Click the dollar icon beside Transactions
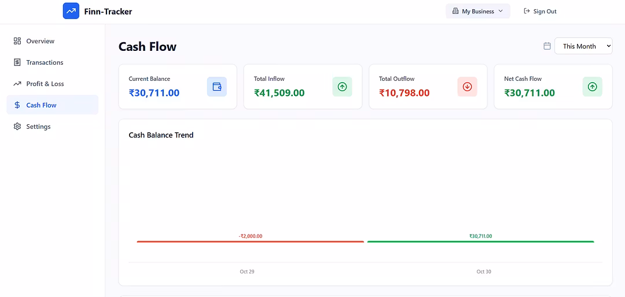625x297 pixels. coord(17,62)
